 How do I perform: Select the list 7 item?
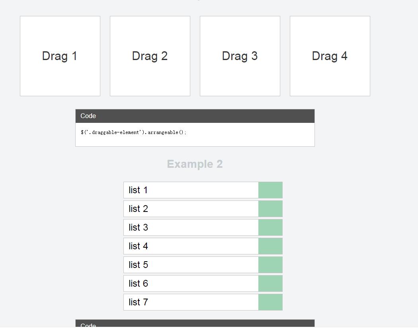(x=138, y=302)
